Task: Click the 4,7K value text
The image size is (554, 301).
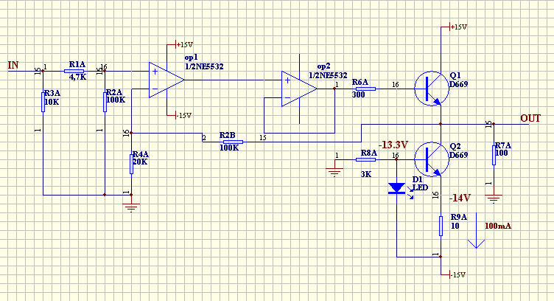Action: tap(78, 77)
